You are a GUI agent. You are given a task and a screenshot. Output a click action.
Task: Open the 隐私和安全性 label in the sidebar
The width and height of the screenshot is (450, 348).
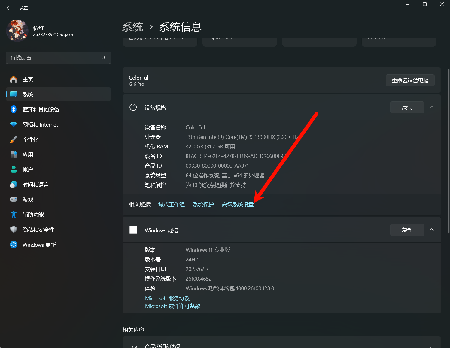tap(38, 230)
